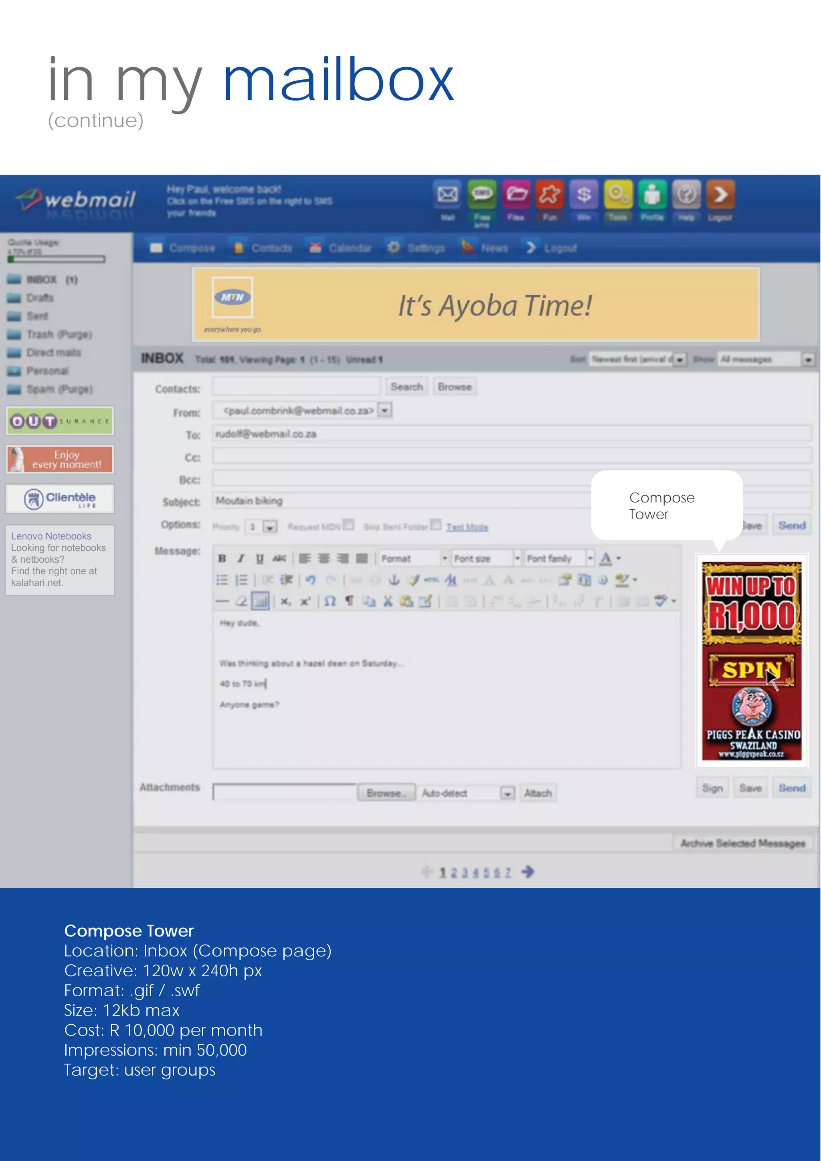Expand the Font family dropdown

coord(590,558)
